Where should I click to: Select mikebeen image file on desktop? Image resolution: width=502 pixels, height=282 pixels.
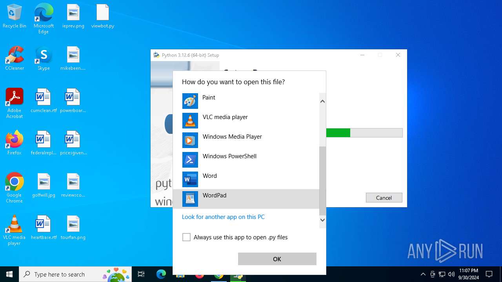(x=73, y=59)
